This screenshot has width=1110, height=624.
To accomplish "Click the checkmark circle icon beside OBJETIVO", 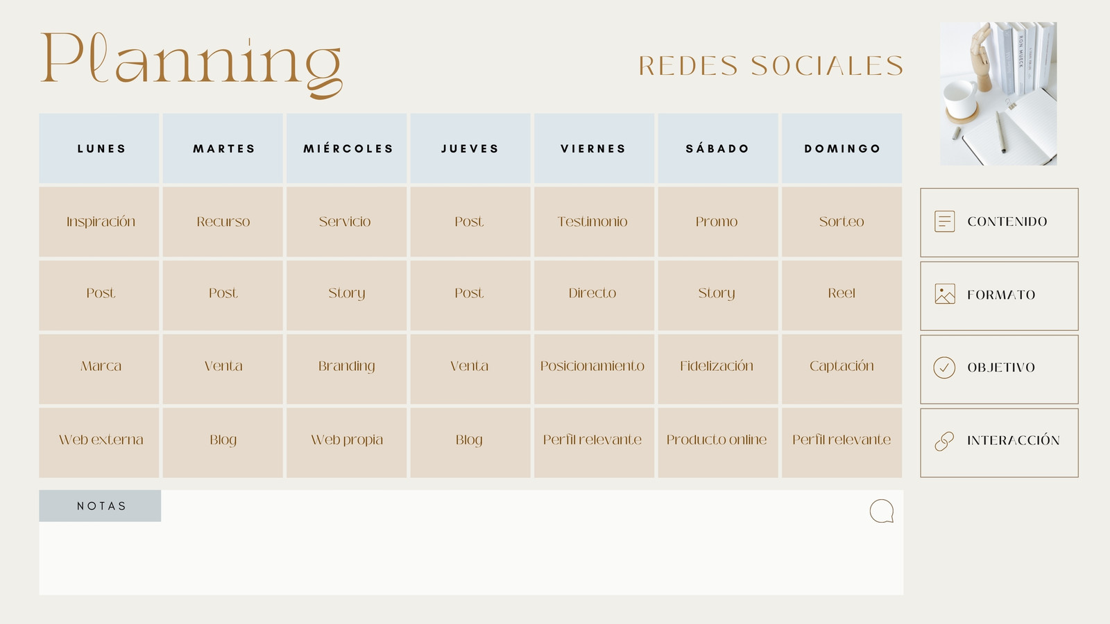I will click(944, 367).
